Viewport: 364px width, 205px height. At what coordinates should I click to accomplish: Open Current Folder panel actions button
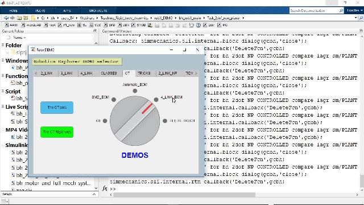pyautogui.click(x=95, y=31)
